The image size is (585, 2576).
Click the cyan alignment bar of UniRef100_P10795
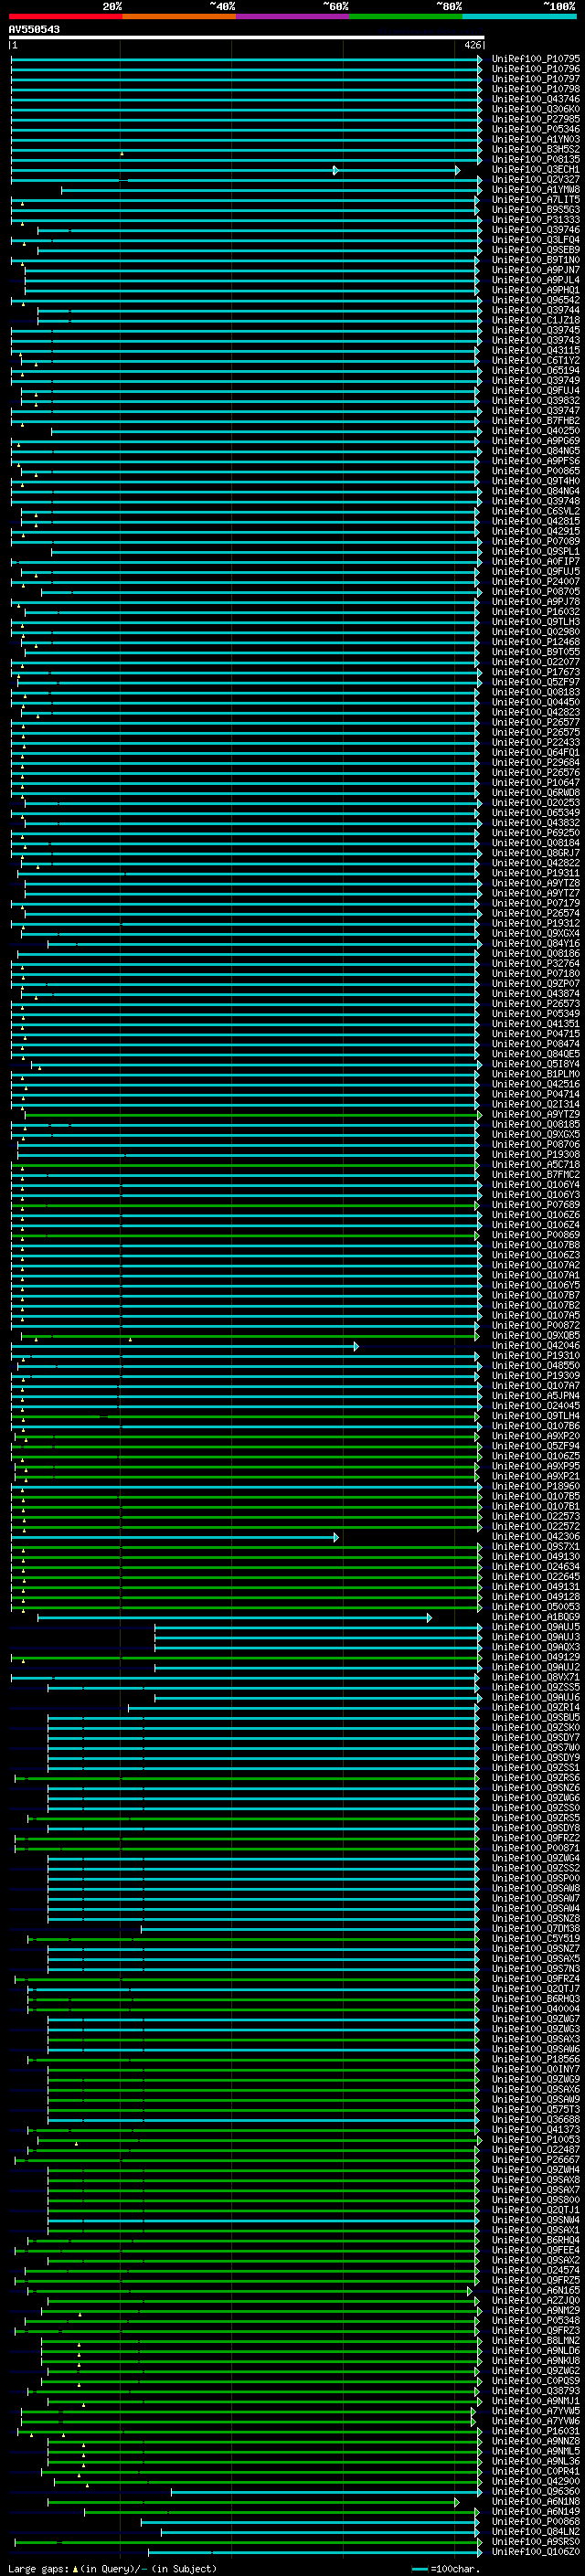click(246, 59)
